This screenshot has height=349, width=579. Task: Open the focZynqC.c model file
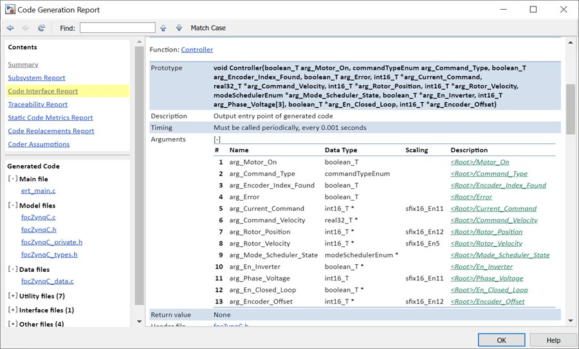coord(38,218)
